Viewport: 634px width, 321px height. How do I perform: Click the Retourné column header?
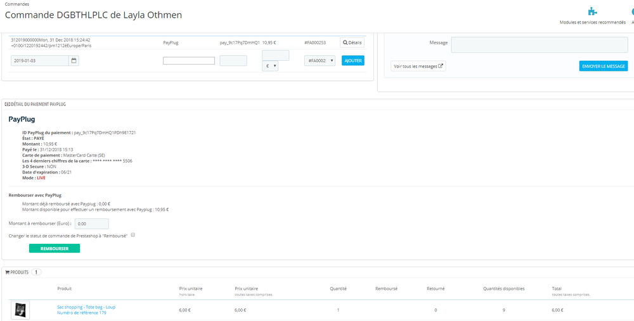click(436, 289)
